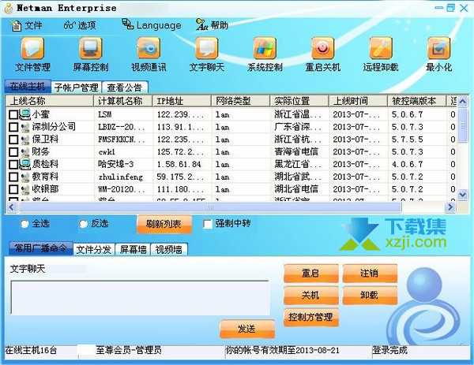Image resolution: width=474 pixels, height=365 pixels.
Task: Start 视频通讯 video communication icon
Action: [149, 48]
